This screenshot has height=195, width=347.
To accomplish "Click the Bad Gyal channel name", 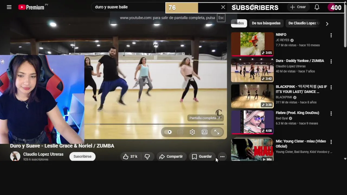I will [x=282, y=118].
